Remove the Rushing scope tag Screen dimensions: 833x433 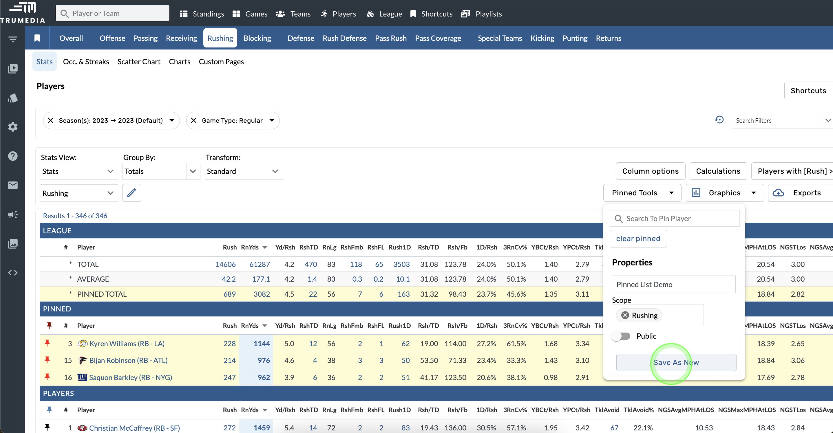pos(625,315)
